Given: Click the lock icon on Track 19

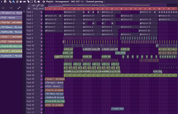Looking at the screenshot, I should point(42,79).
